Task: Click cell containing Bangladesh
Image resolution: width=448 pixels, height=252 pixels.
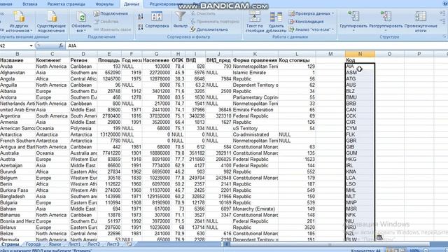Action: (17, 196)
